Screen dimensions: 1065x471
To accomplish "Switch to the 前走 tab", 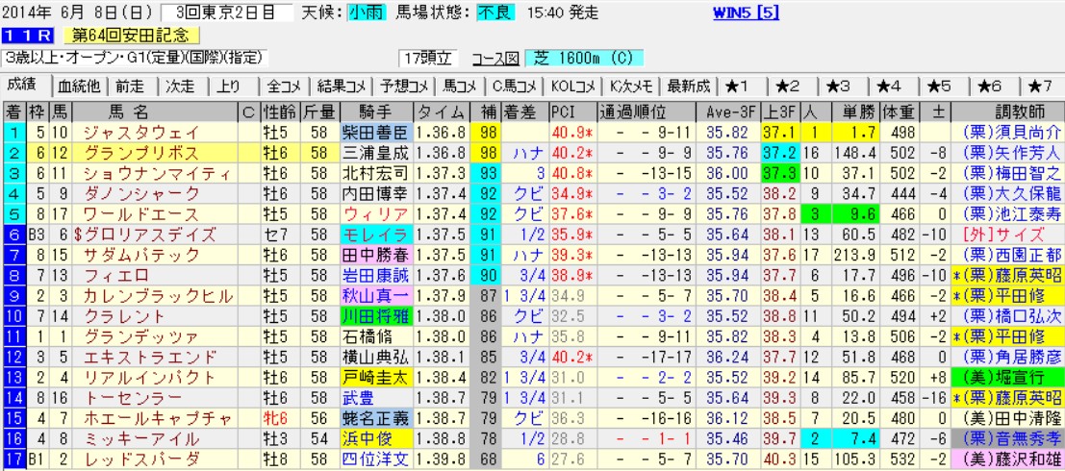I will 130,86.
